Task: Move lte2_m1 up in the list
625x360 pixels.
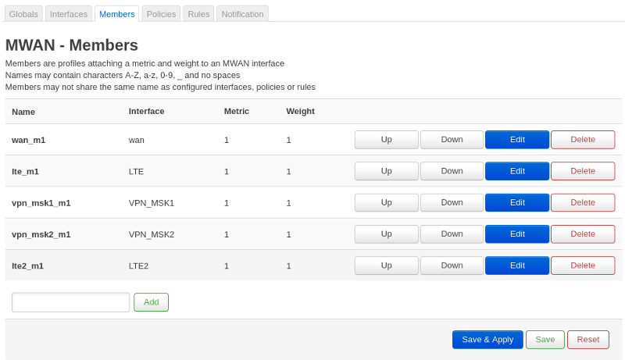Action: click(386, 266)
